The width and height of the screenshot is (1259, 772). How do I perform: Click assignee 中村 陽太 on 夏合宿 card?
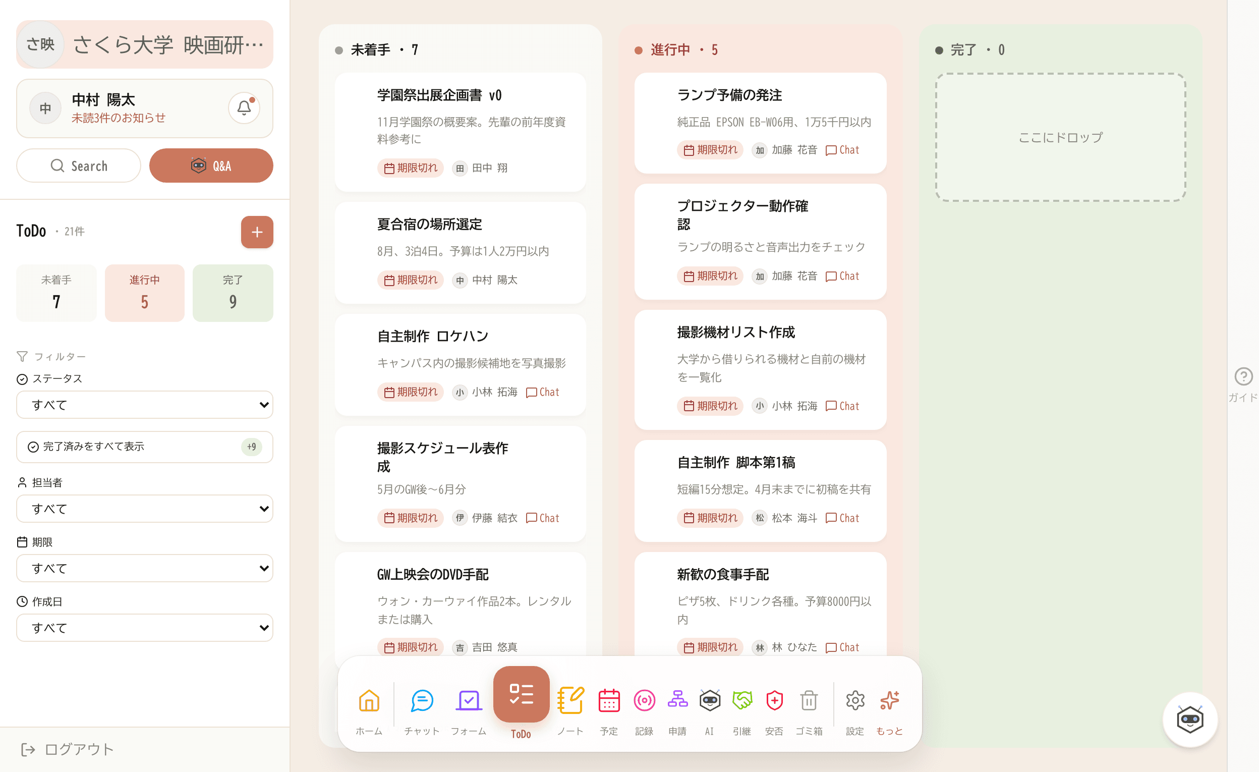(485, 280)
